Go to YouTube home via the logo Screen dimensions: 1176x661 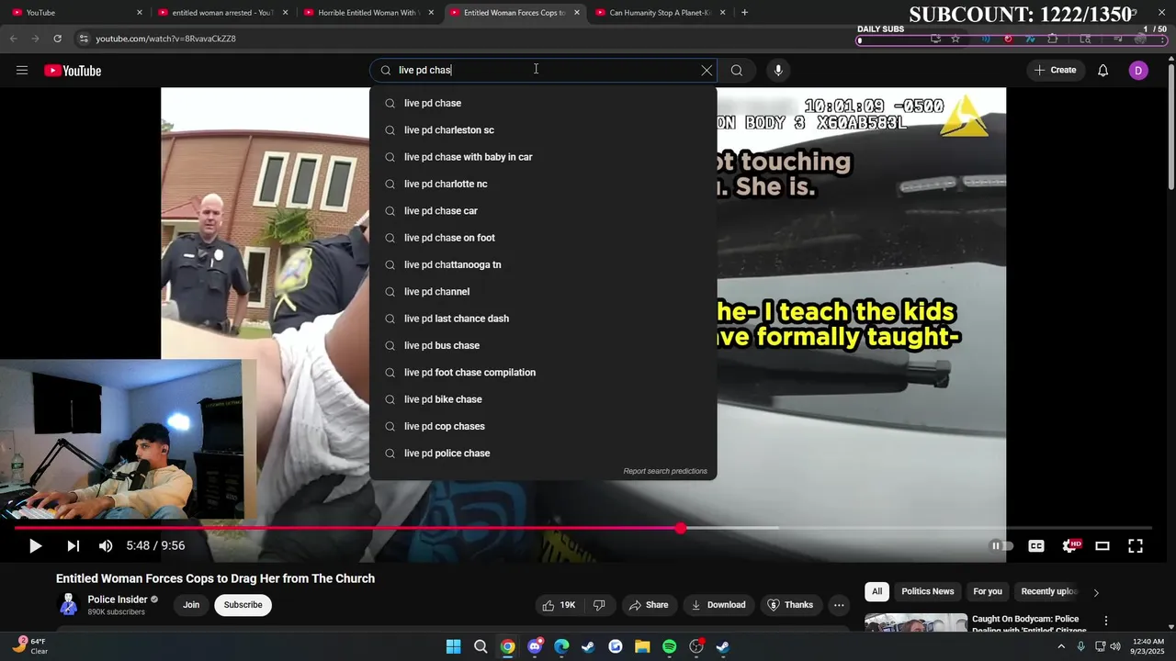(x=73, y=71)
